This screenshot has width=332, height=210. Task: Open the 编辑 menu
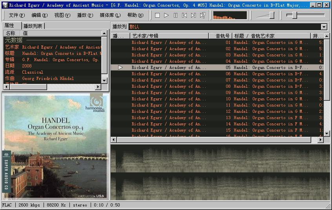coord(39,15)
